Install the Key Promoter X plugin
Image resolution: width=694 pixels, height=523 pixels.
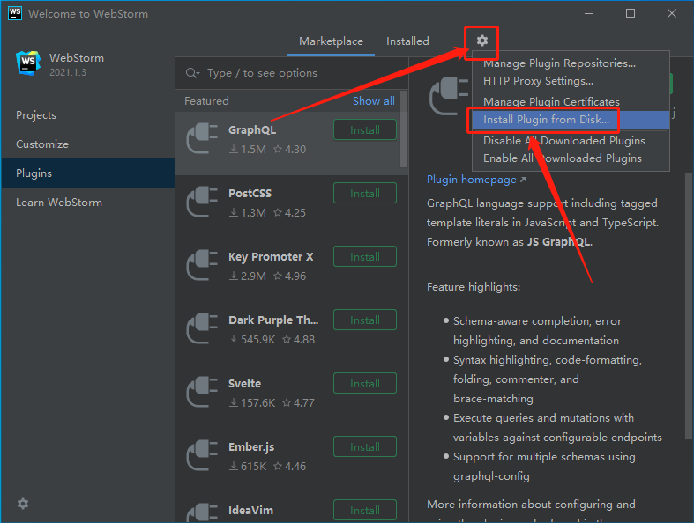click(x=365, y=256)
